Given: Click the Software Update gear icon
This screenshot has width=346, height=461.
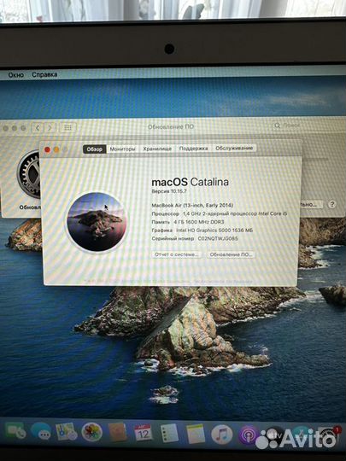Looking at the screenshot, I should 28,175.
